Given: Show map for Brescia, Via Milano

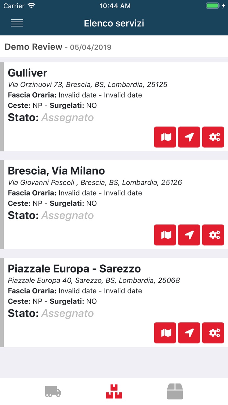Looking at the screenshot, I should coord(165,235).
